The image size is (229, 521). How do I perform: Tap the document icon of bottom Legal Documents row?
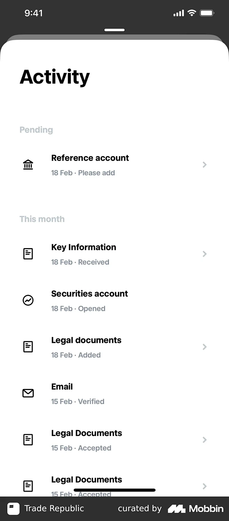[x=28, y=486]
